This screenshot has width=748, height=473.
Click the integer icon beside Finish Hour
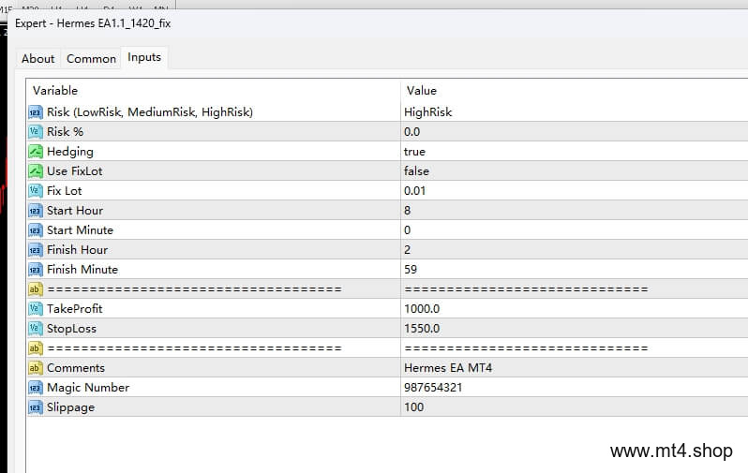[x=36, y=250]
